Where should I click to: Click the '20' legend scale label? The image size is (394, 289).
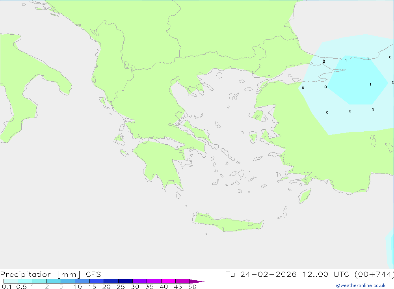pyautogui.click(x=106, y=287)
